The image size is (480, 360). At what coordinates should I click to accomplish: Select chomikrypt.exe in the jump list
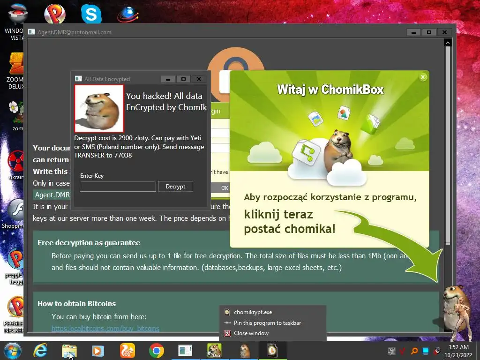(x=253, y=312)
